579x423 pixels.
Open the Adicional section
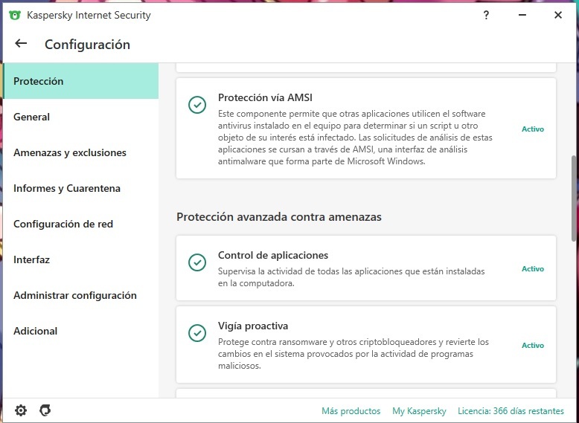click(x=81, y=331)
